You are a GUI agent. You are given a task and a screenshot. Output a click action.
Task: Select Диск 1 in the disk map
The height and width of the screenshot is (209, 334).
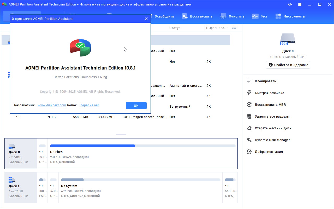pos(21,188)
